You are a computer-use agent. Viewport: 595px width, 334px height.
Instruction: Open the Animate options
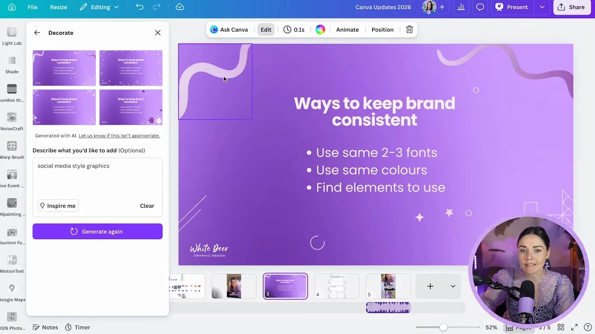pos(347,30)
